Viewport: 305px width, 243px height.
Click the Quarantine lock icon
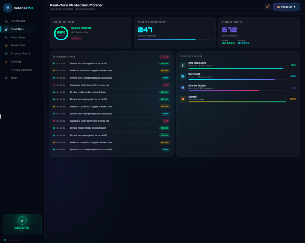tap(6, 46)
